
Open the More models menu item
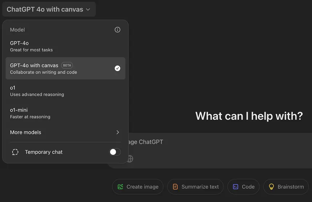pyautogui.click(x=26, y=132)
